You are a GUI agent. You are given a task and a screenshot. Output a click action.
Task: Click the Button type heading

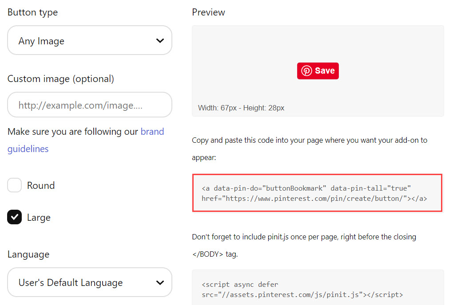coord(33,12)
